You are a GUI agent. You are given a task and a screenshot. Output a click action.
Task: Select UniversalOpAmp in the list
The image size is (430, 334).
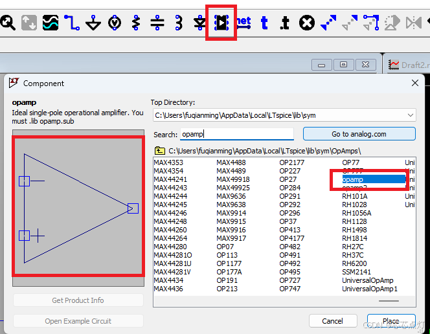[367, 280]
